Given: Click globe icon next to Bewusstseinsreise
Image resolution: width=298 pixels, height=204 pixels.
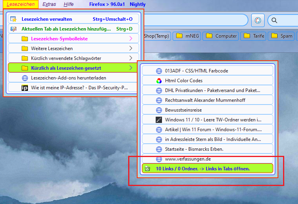Looking at the screenshot, I should (159, 110).
